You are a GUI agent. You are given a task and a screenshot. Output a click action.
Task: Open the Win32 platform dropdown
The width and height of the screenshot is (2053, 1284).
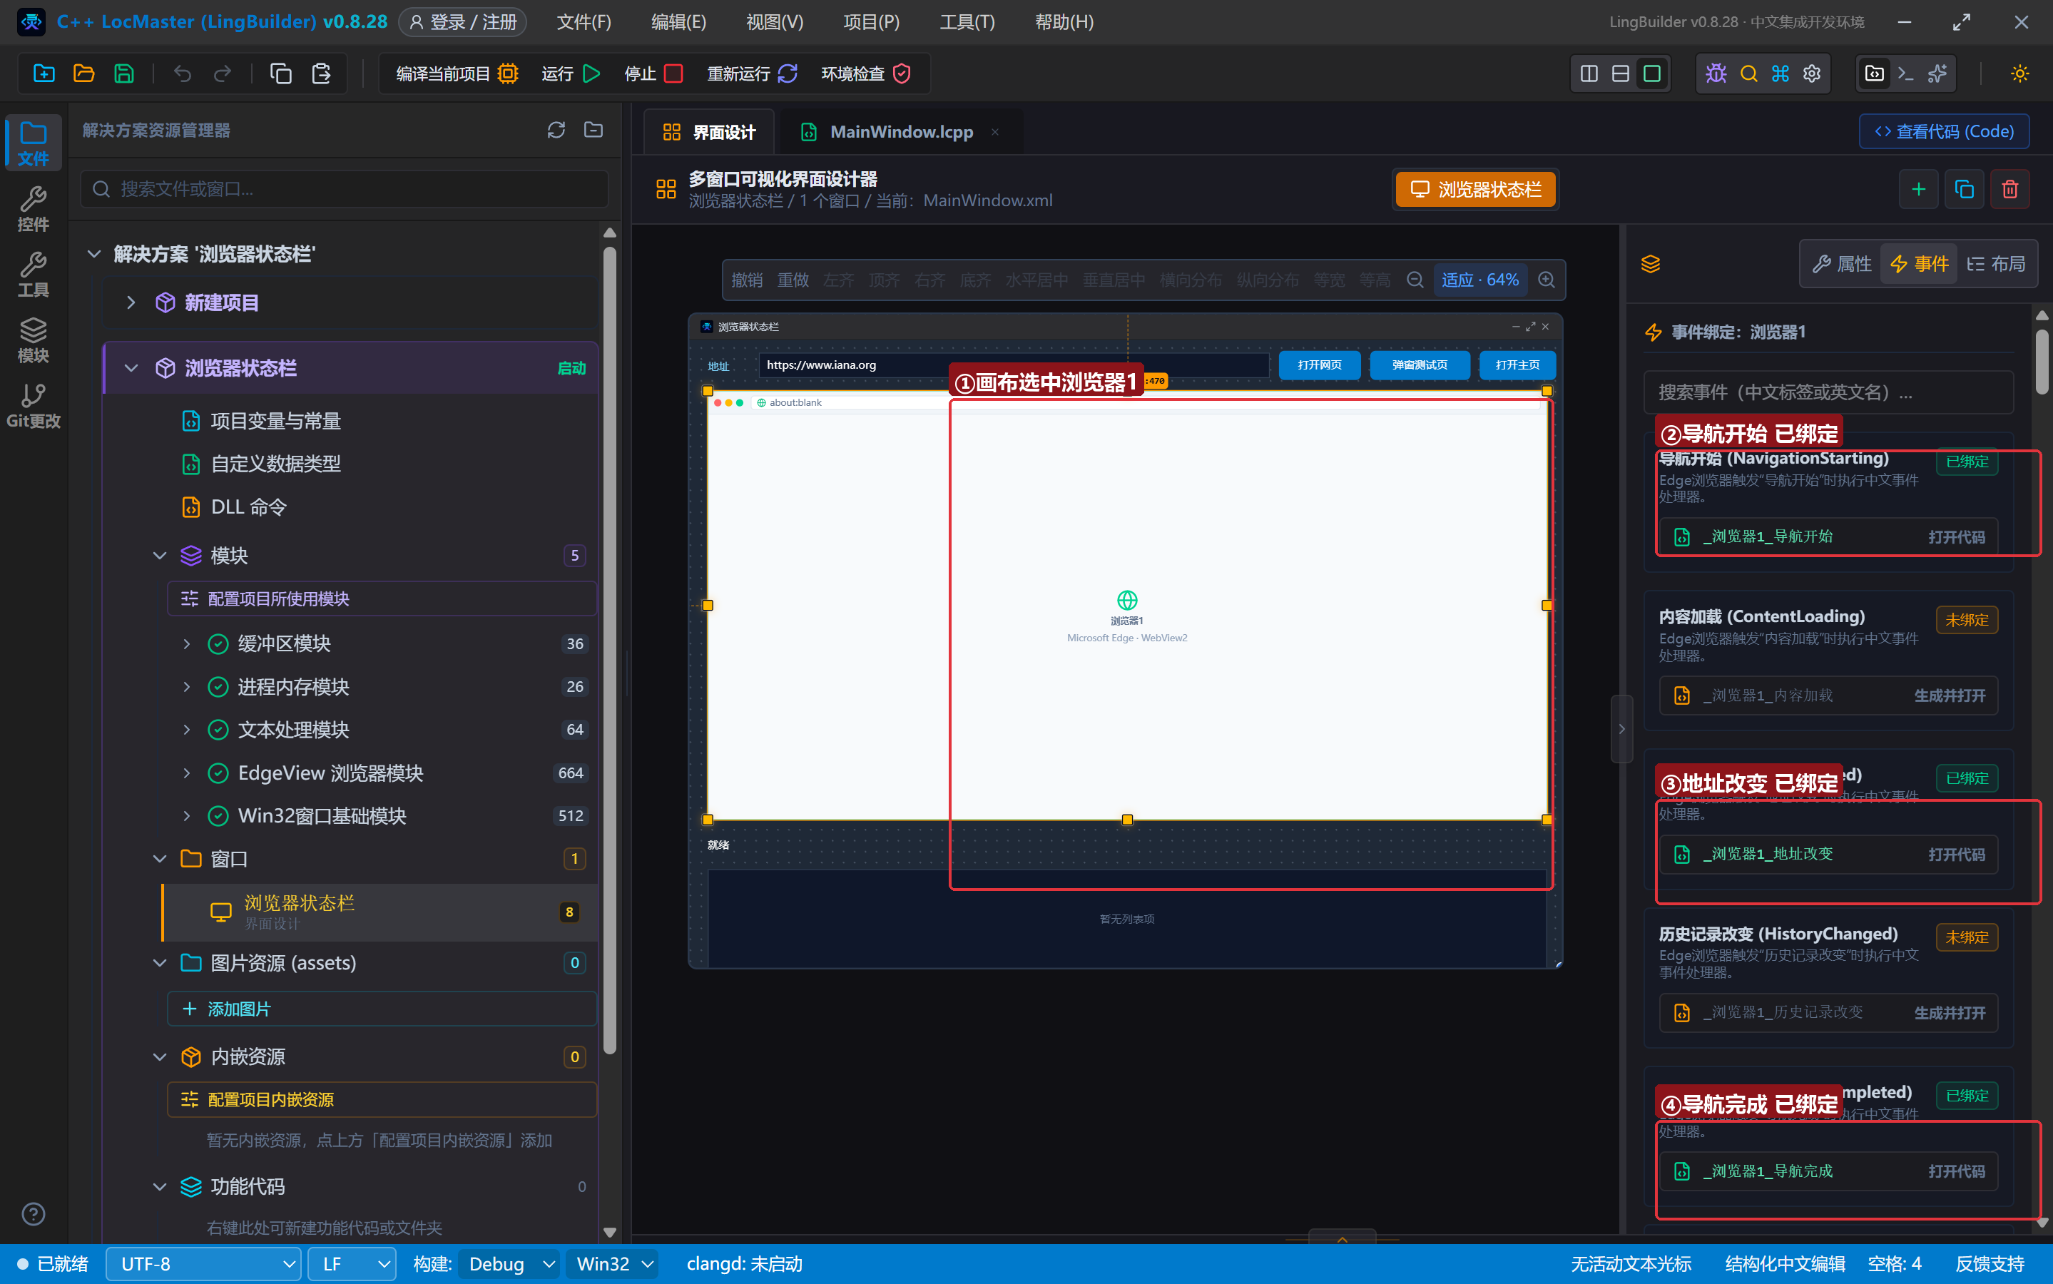coord(613,1263)
